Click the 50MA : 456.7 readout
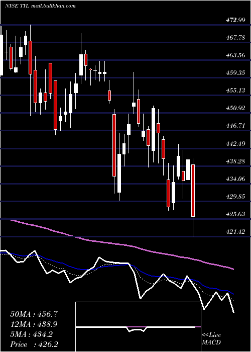This screenshot has width=251, height=352. pyautogui.click(x=34, y=314)
